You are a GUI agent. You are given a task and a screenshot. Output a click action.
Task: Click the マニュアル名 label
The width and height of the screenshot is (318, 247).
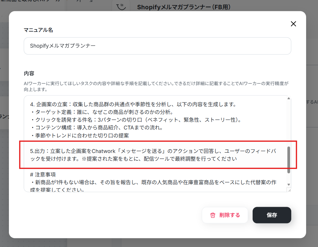38,30
